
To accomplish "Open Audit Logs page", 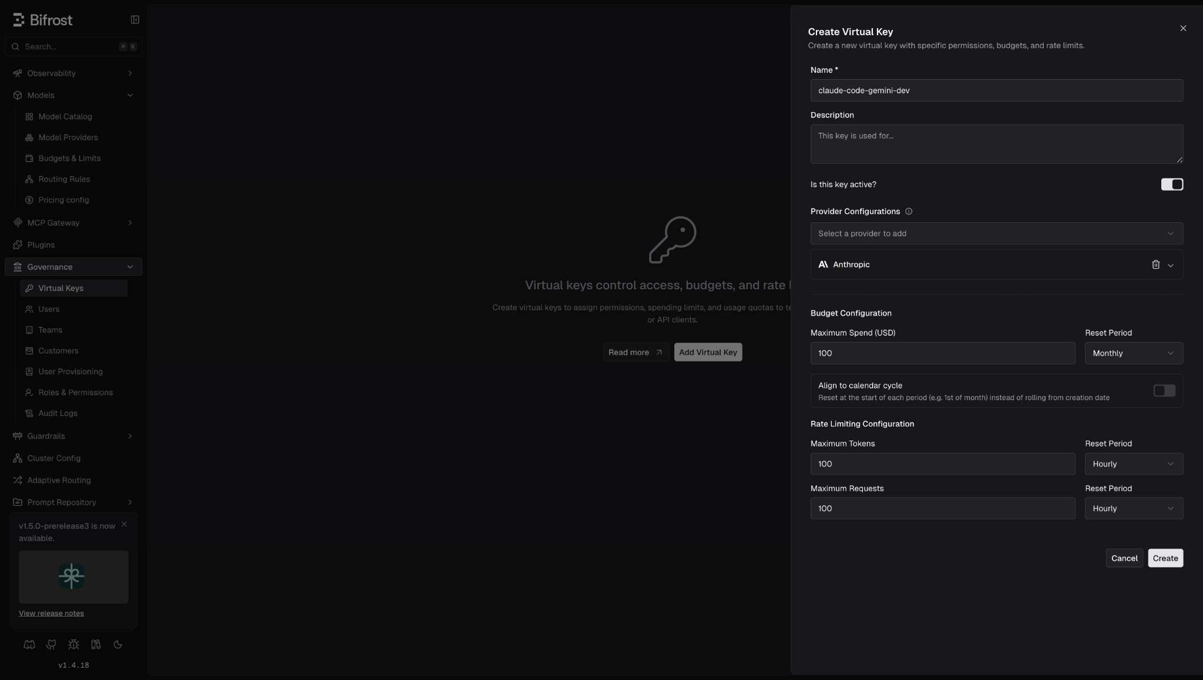I will click(x=73, y=413).
